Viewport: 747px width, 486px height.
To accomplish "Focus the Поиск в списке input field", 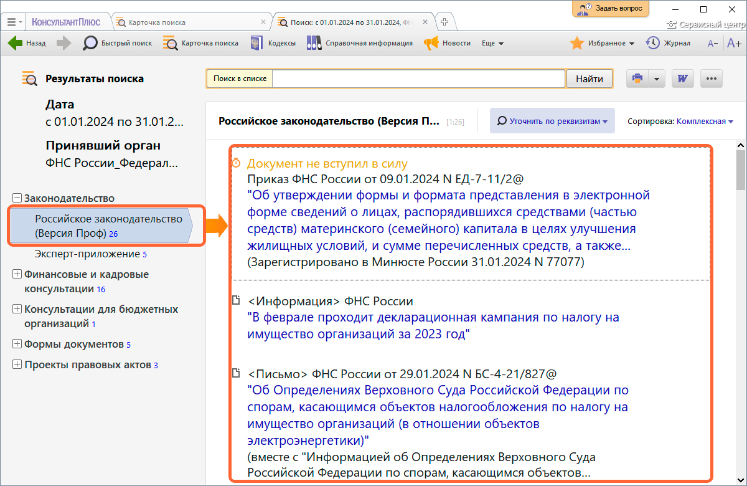I will (x=418, y=79).
